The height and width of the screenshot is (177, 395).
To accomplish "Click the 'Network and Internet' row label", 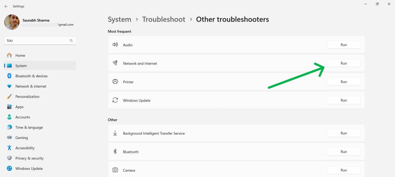I will [x=140, y=64].
